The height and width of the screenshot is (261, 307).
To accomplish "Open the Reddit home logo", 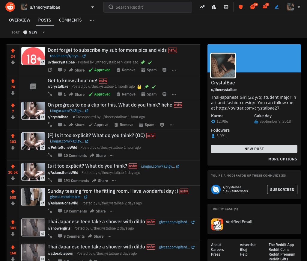I will pyautogui.click(x=10, y=7).
